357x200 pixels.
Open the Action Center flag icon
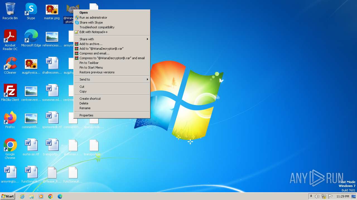[331, 196]
